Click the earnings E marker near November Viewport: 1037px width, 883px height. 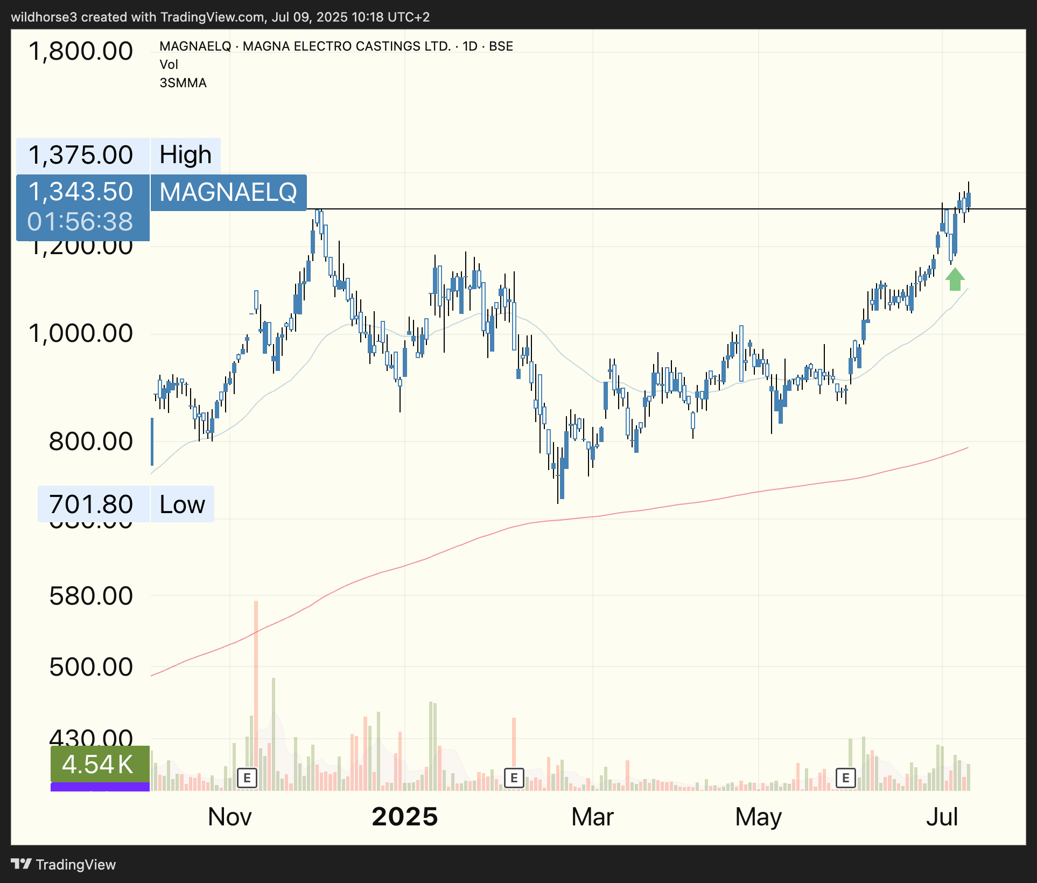pos(247,777)
